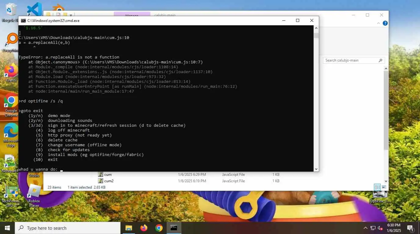The image size is (420, 234).
Task: Click the Explorer quick access properties icon
Action: [x=58, y=14]
